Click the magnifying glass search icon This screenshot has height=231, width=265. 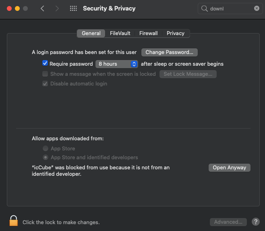(205, 8)
